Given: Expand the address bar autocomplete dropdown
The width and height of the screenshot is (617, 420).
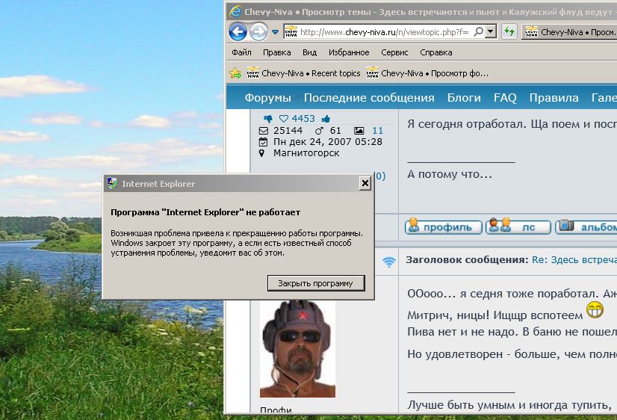Looking at the screenshot, I should point(491,31).
